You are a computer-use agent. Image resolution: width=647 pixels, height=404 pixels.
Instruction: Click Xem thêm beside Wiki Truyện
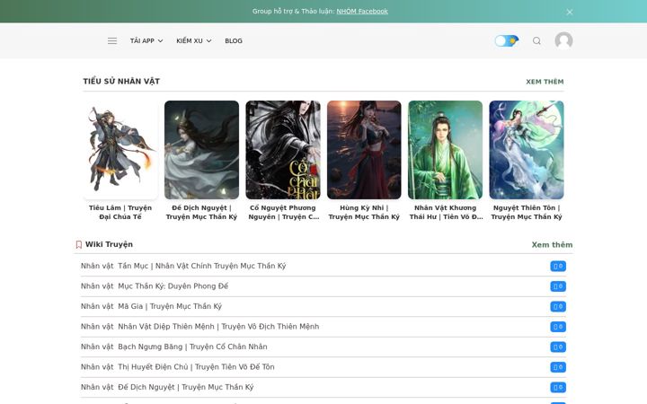pyautogui.click(x=552, y=244)
